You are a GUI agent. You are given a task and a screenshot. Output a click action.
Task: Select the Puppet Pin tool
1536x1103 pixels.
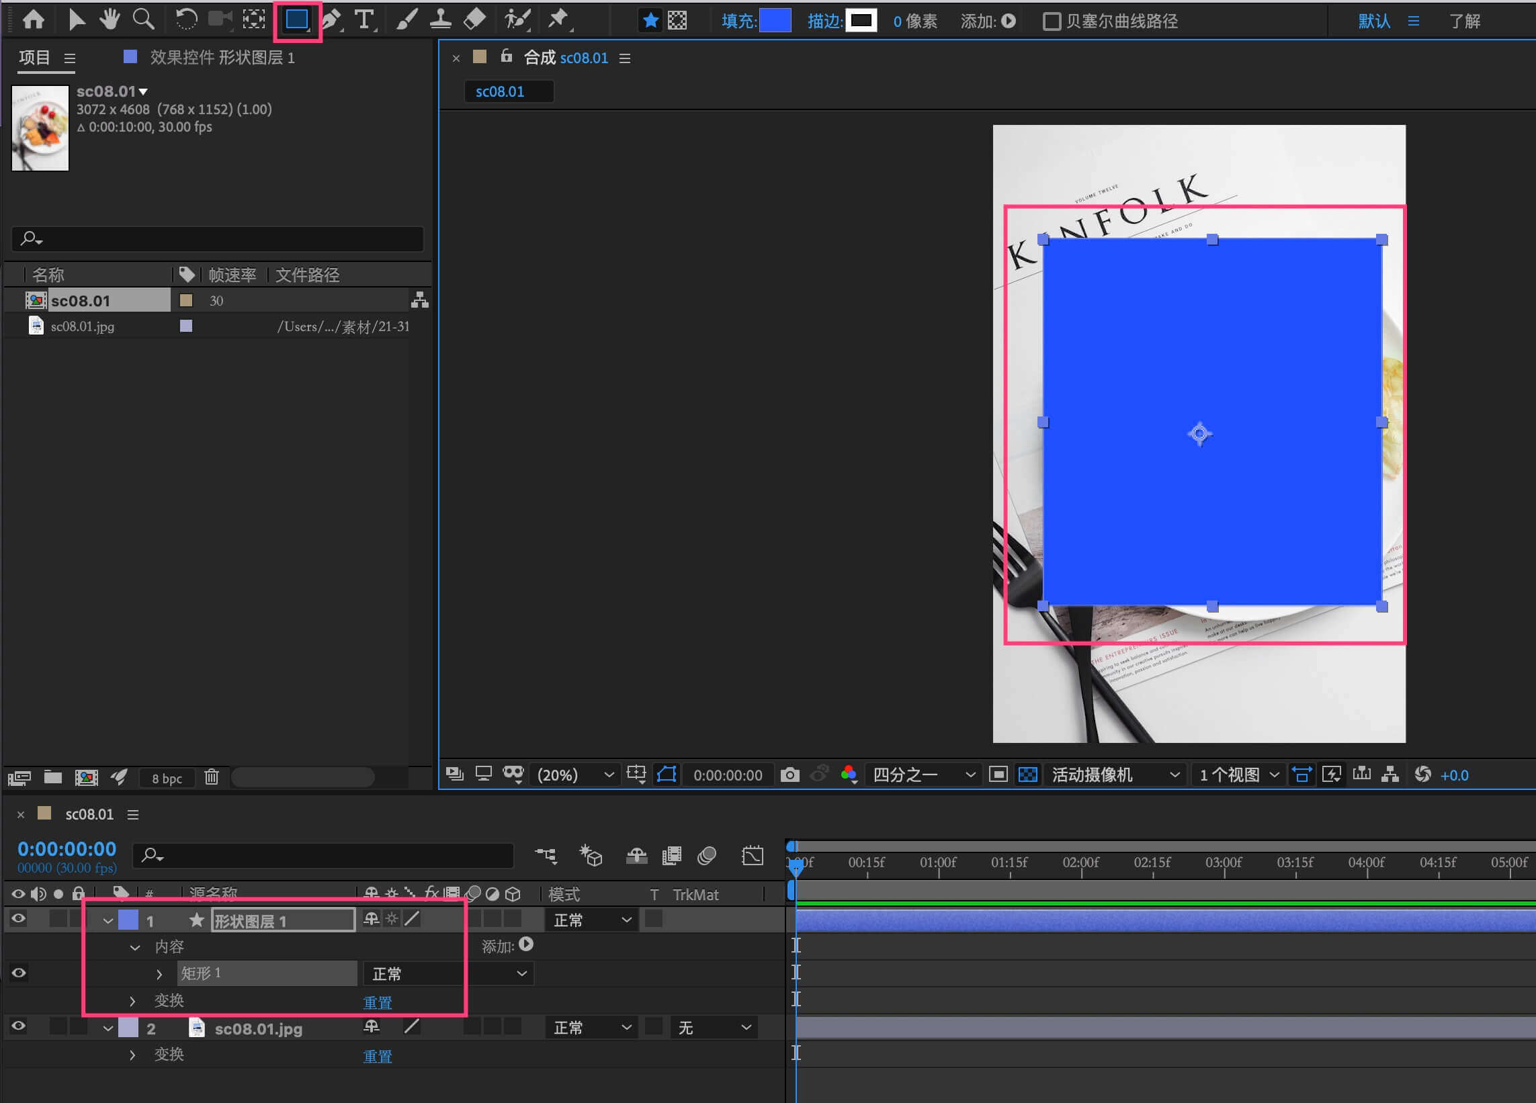[558, 19]
